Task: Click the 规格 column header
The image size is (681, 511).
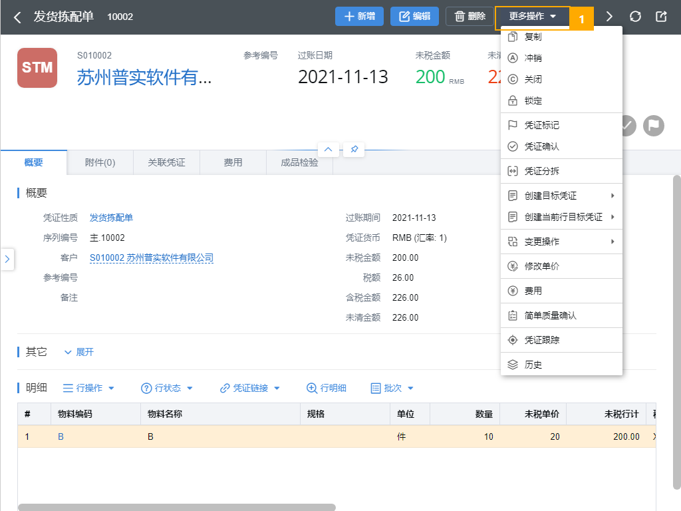Action: (x=345, y=414)
